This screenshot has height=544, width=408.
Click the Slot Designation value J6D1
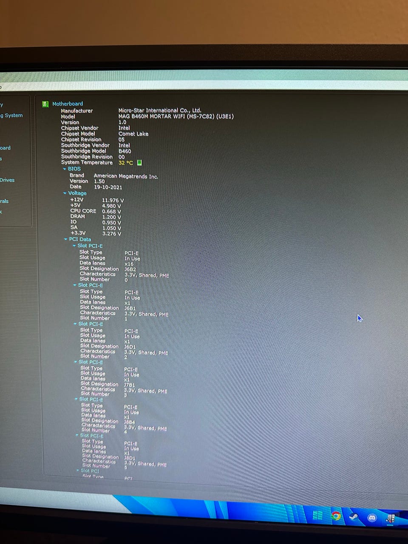(x=130, y=347)
